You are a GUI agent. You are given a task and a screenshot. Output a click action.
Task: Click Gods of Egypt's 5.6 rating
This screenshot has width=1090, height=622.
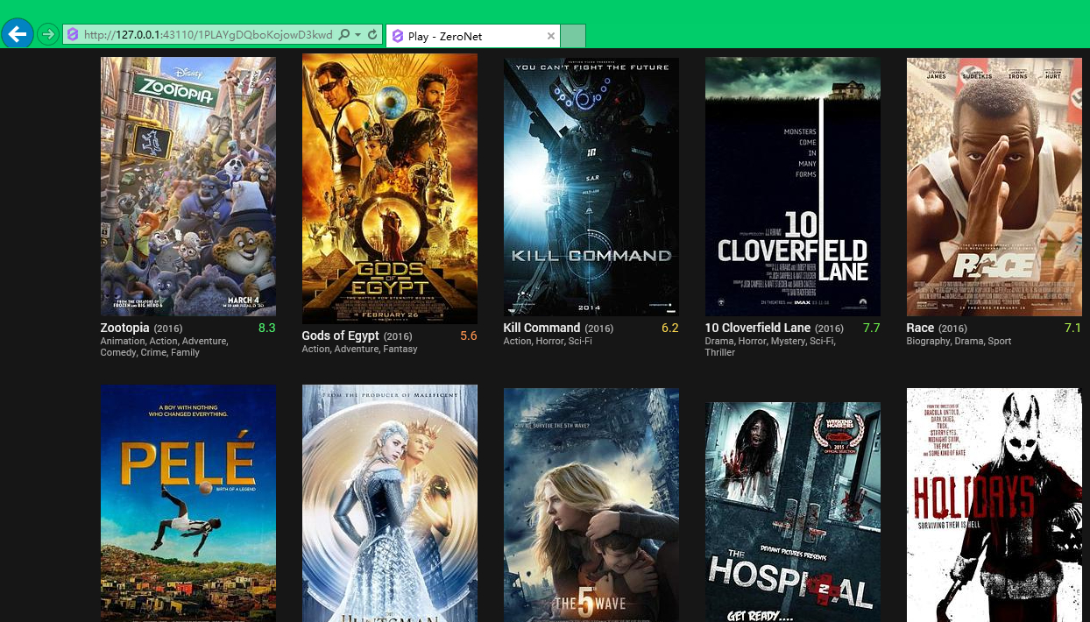[x=469, y=336]
